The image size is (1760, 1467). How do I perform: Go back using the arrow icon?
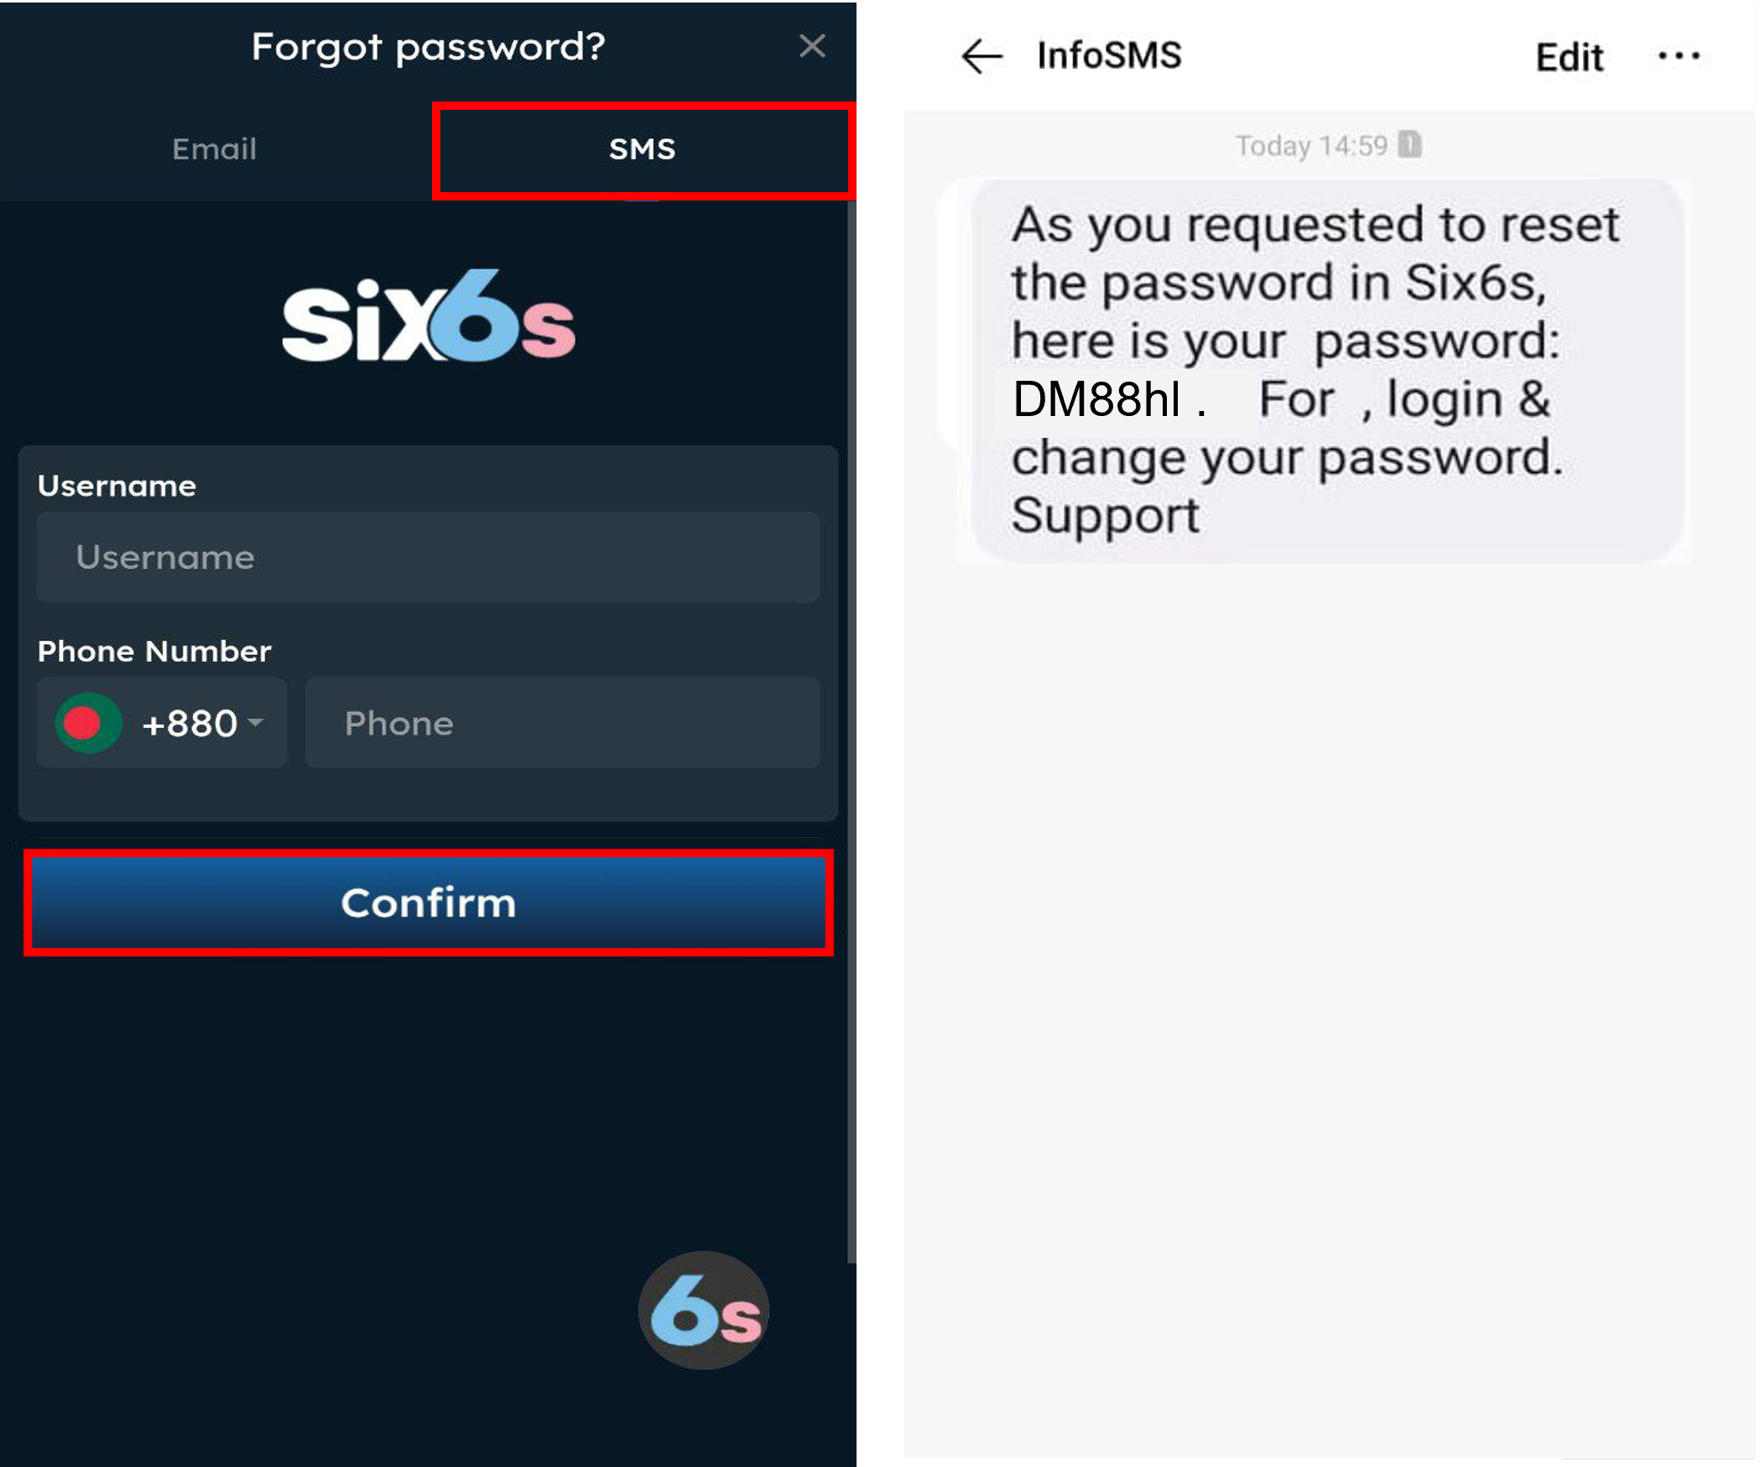point(982,56)
